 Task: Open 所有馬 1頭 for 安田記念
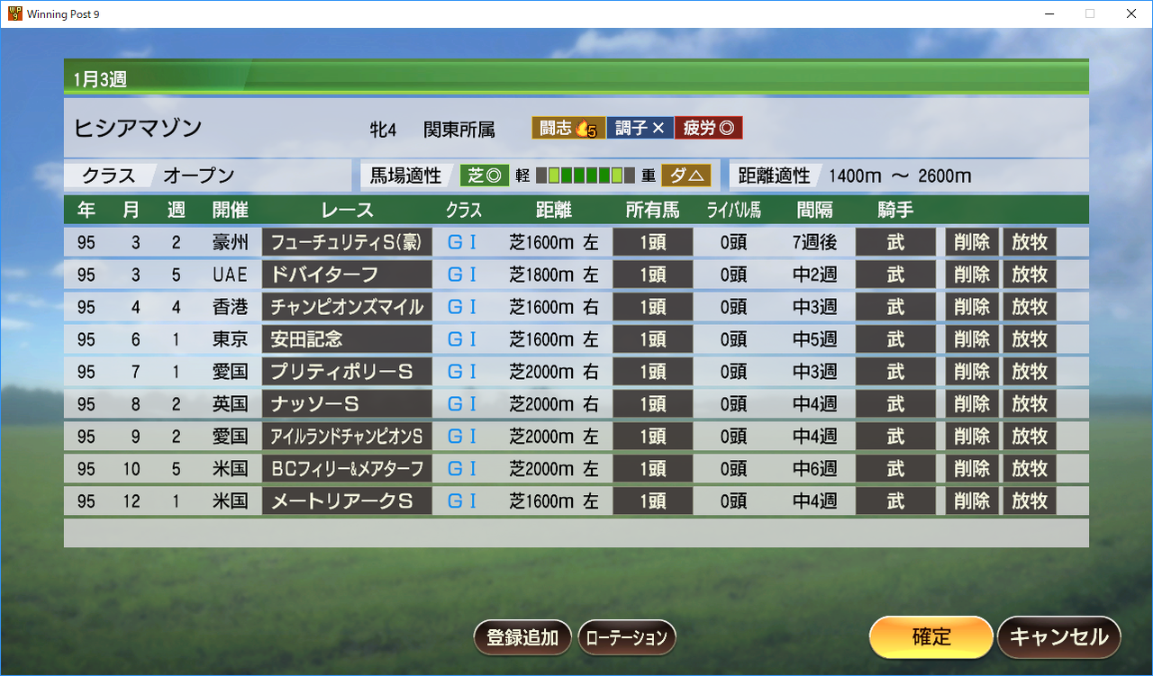pyautogui.click(x=653, y=339)
